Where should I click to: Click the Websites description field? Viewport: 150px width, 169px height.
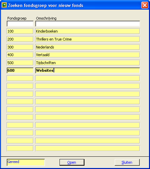[87, 70]
